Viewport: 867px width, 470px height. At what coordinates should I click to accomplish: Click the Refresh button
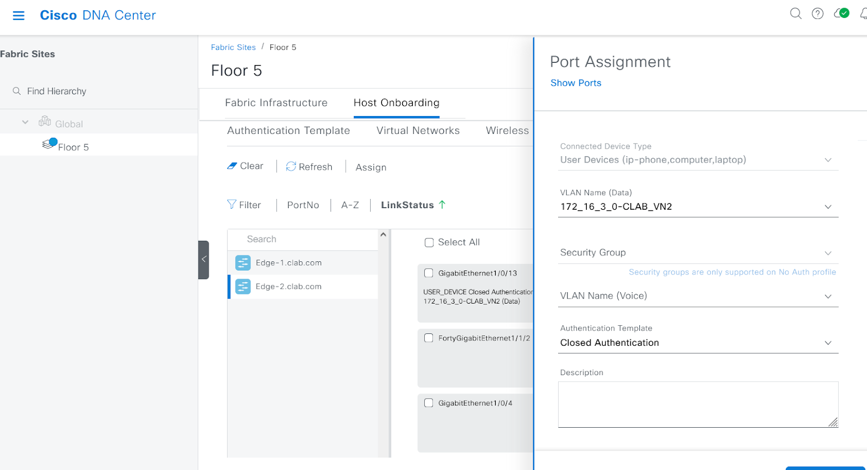309,166
